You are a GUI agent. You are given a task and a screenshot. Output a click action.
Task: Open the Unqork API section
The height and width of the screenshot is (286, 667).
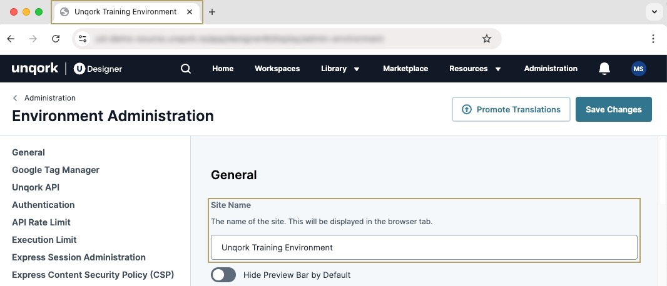click(36, 187)
